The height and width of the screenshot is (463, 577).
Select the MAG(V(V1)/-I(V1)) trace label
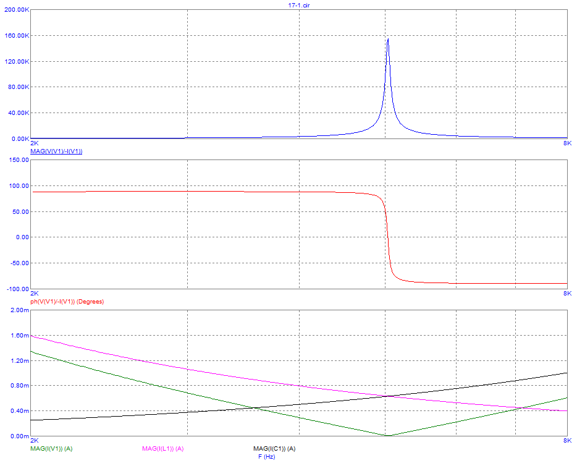pyautogui.click(x=56, y=151)
